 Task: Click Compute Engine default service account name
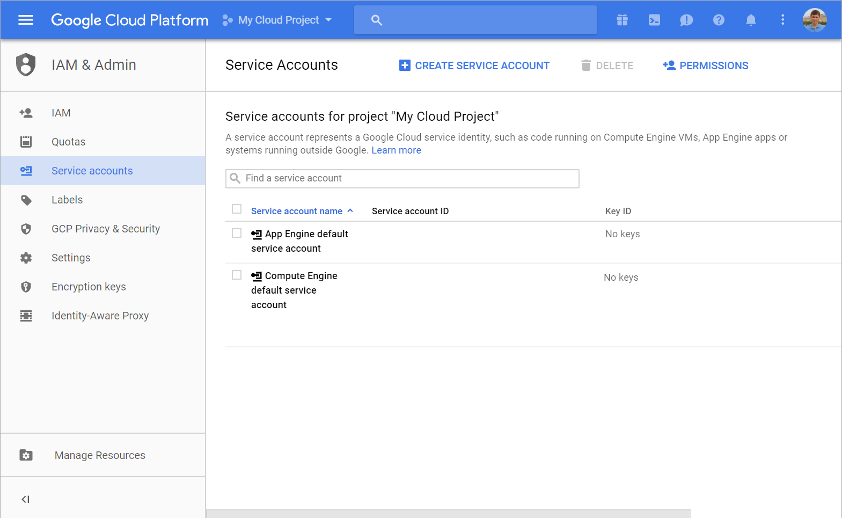[x=294, y=290]
